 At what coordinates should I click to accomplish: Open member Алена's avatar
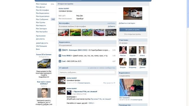(x=142, y=50)
